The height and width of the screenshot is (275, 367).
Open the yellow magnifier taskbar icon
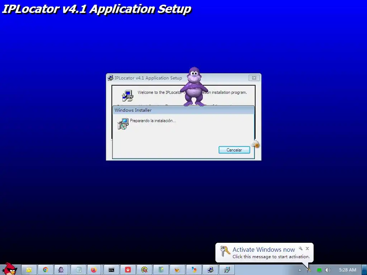(144, 270)
